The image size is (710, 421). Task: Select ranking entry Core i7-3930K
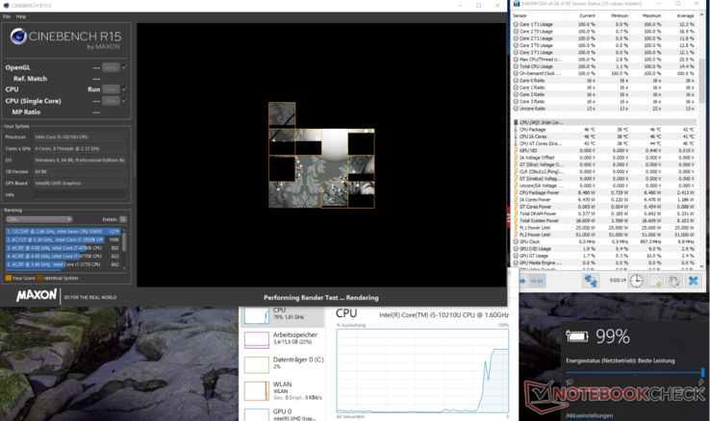63,239
